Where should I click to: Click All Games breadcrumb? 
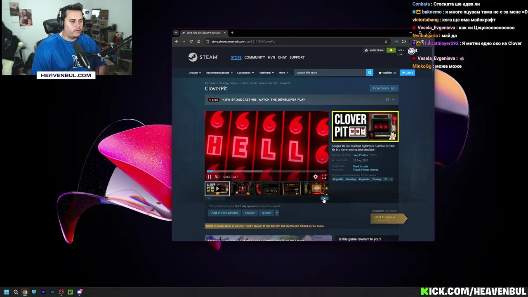click(x=210, y=83)
